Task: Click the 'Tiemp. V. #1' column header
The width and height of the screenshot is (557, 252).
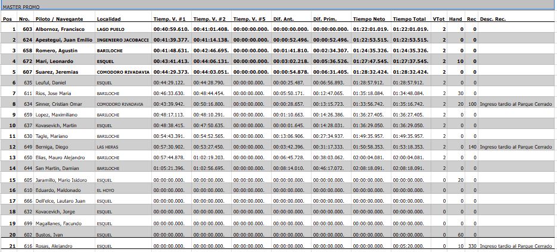Action: pyautogui.click(x=170, y=19)
